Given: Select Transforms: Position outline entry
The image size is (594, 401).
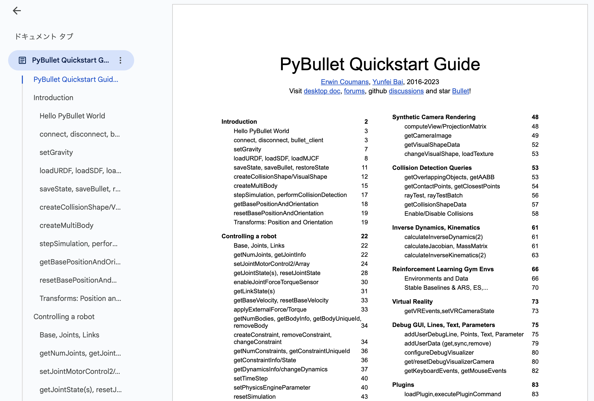Looking at the screenshot, I should click(x=80, y=298).
